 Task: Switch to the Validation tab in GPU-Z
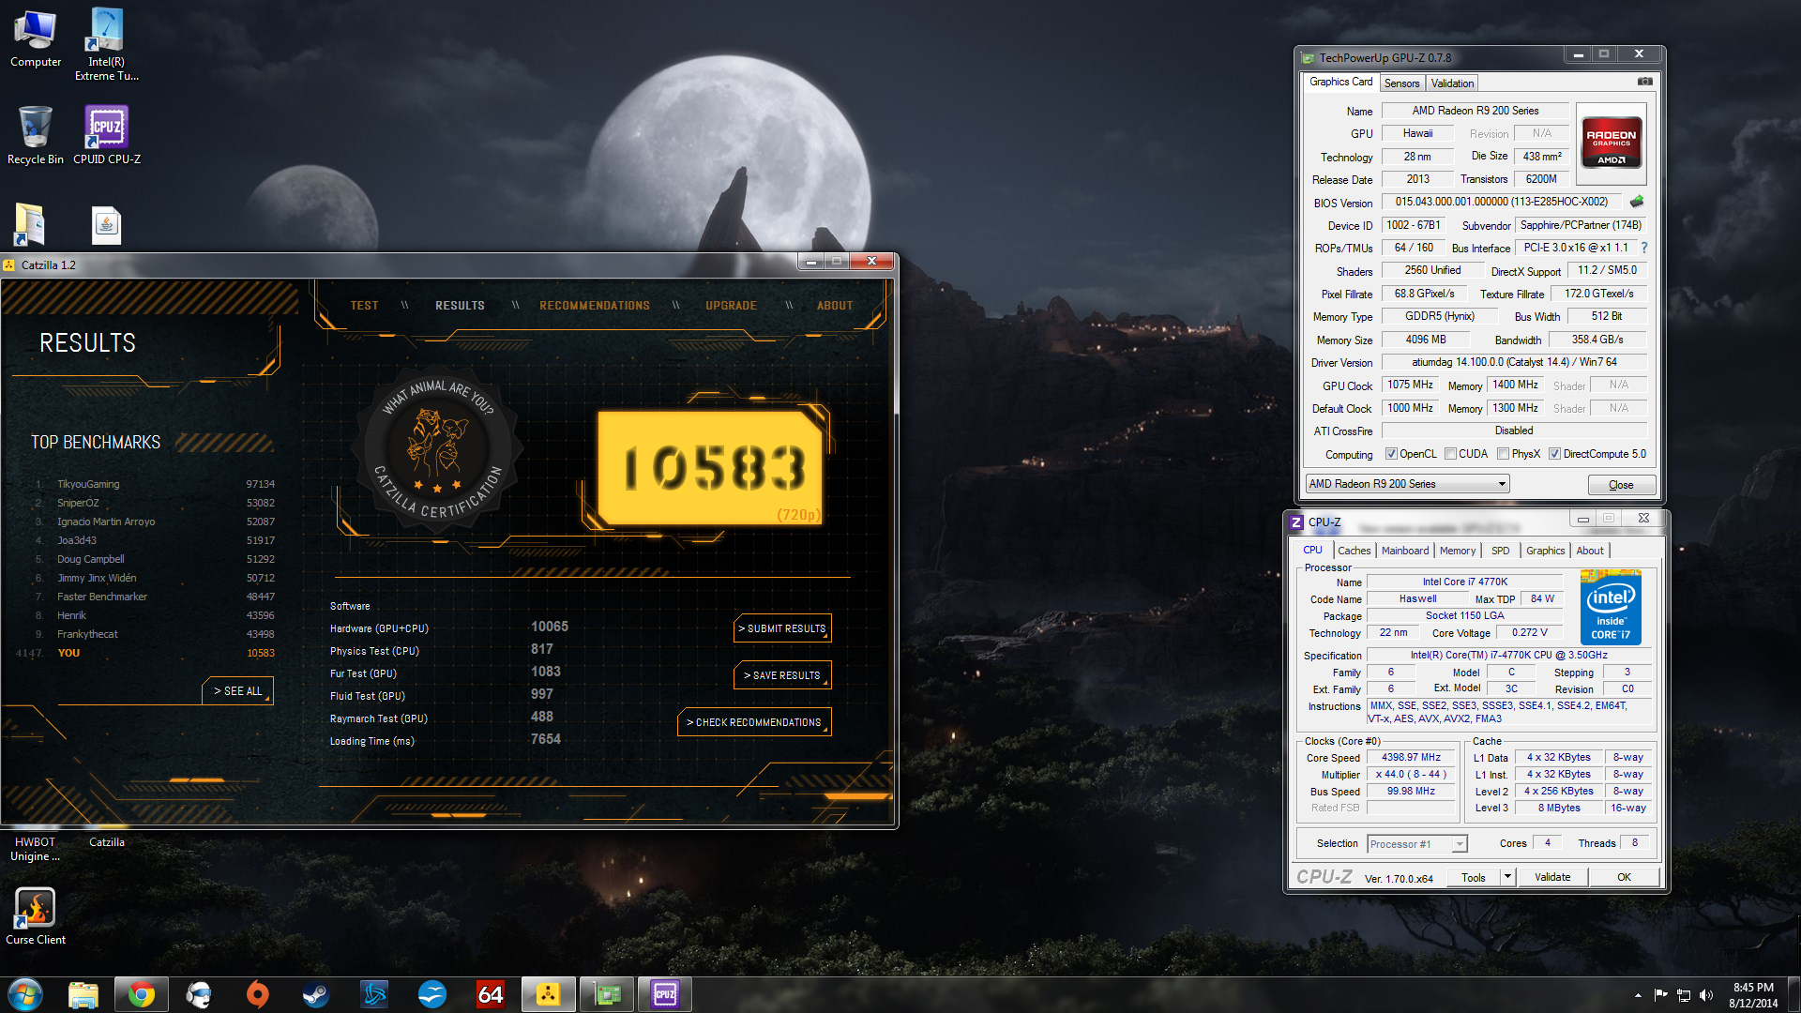[x=1452, y=83]
